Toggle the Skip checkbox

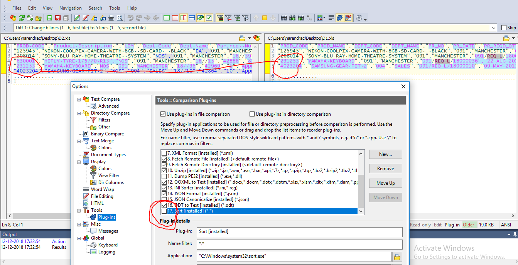coord(504,28)
